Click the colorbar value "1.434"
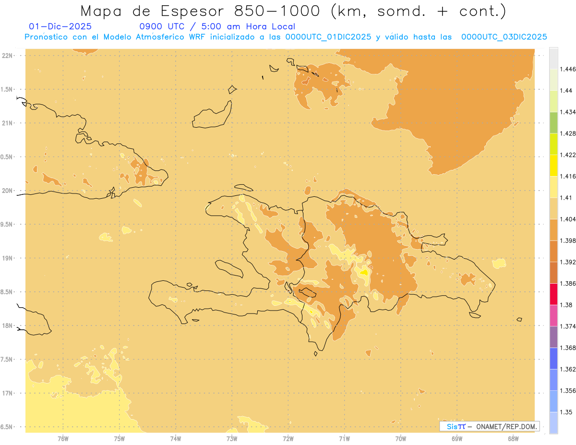This screenshot has height=445, width=576. [x=569, y=112]
